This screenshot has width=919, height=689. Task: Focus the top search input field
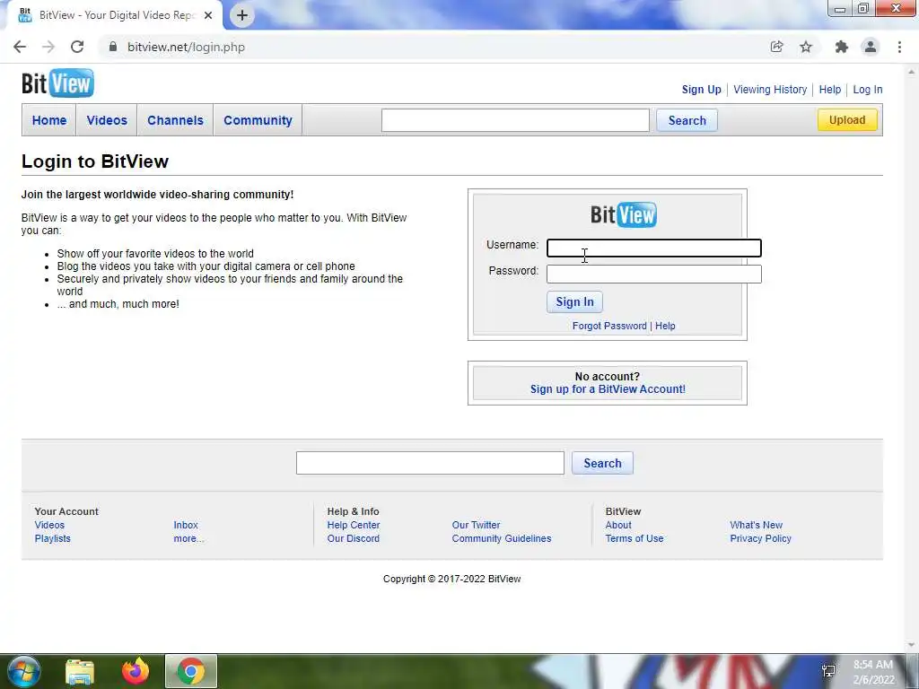click(x=515, y=120)
